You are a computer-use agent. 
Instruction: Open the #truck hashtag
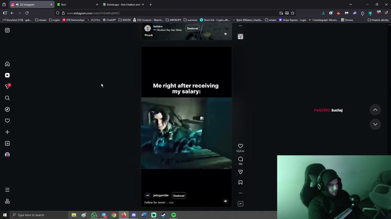(148, 35)
